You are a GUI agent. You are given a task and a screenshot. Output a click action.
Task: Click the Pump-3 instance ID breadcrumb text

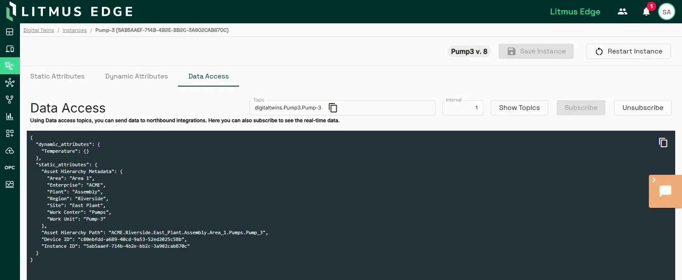click(162, 30)
